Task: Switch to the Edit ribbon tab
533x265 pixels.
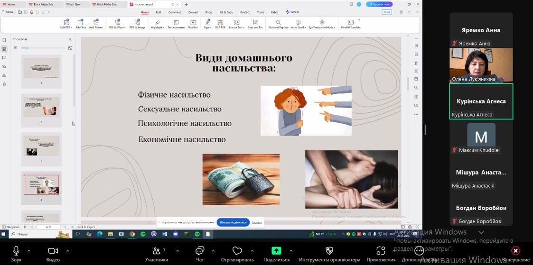Action: pyautogui.click(x=159, y=12)
